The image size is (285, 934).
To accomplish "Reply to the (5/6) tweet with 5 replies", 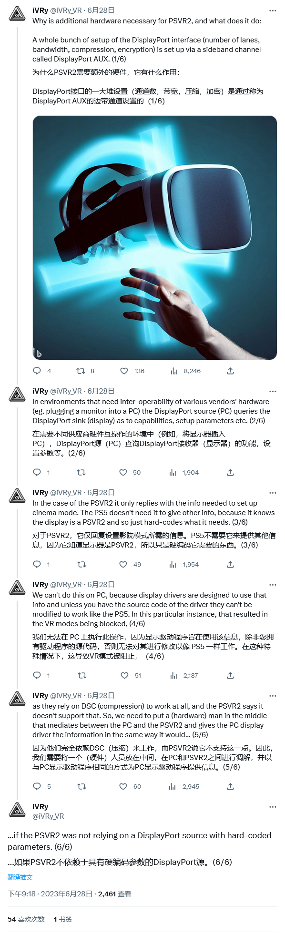I will click(37, 786).
